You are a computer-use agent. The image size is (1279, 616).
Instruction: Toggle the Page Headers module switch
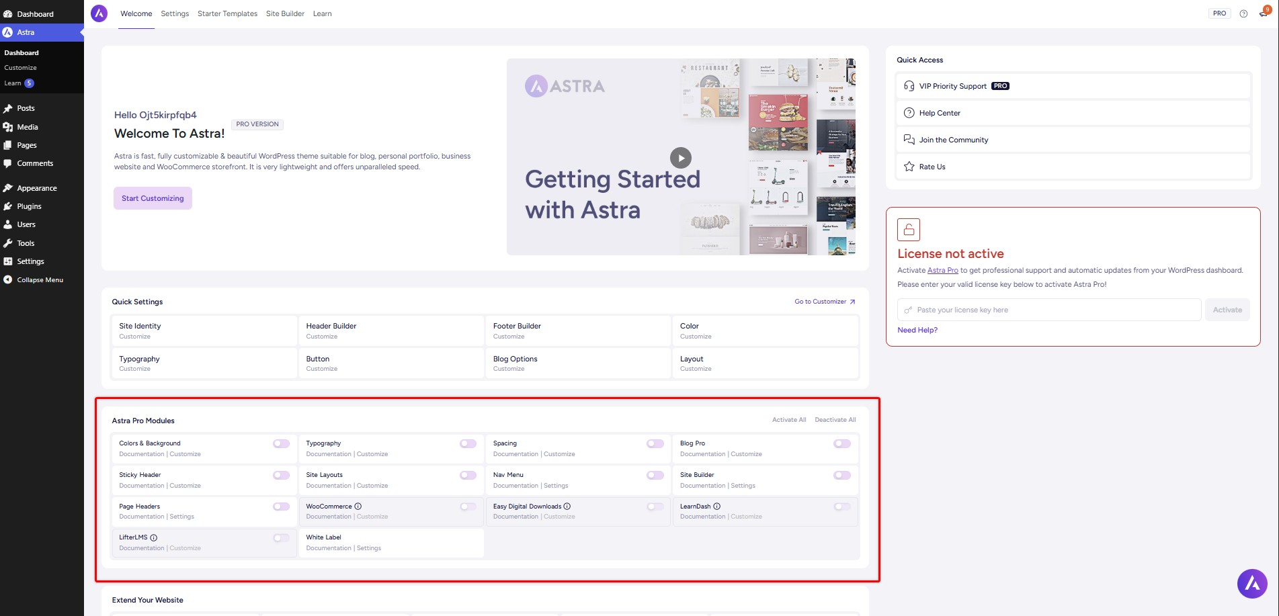pos(282,507)
